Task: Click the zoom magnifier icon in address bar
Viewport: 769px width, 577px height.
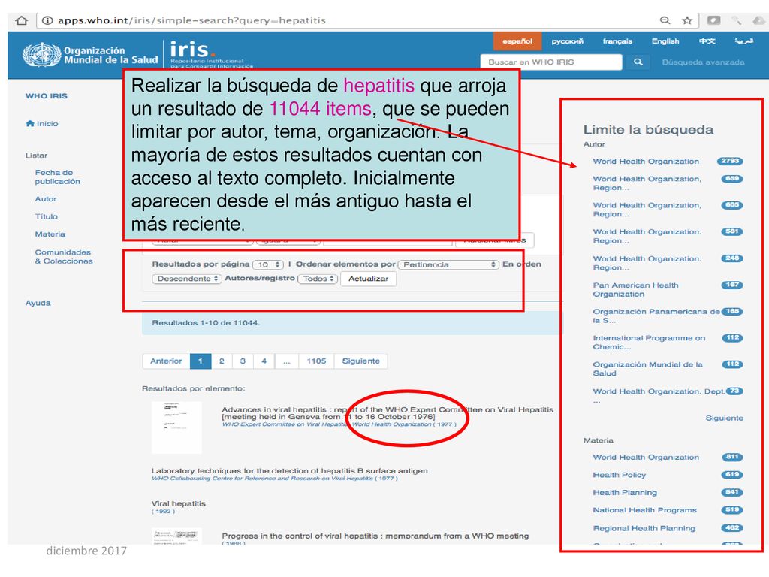Action: [x=665, y=20]
